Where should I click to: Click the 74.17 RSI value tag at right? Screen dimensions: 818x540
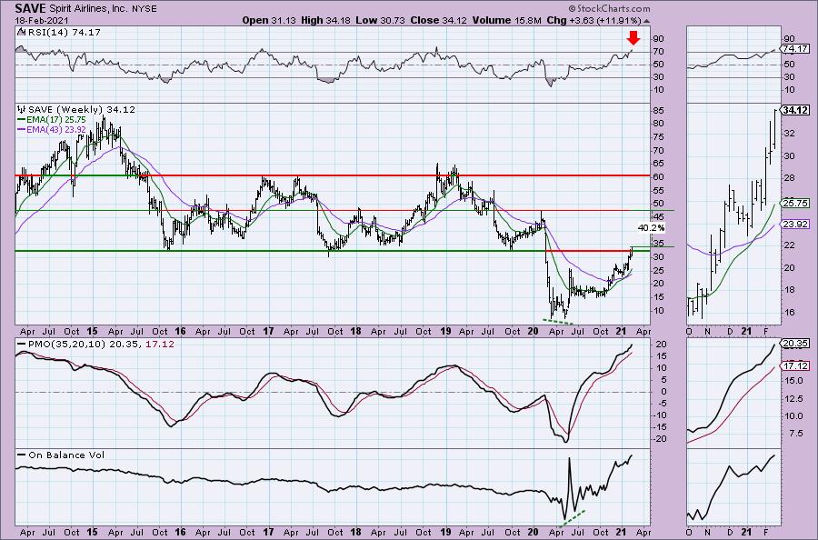click(x=796, y=49)
